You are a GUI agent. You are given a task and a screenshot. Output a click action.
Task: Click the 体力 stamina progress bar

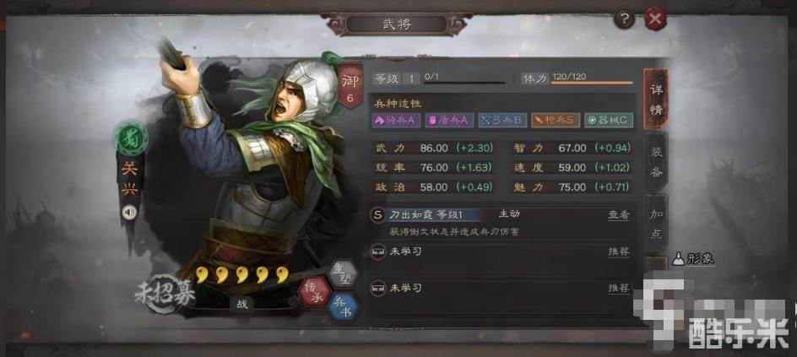pos(592,82)
